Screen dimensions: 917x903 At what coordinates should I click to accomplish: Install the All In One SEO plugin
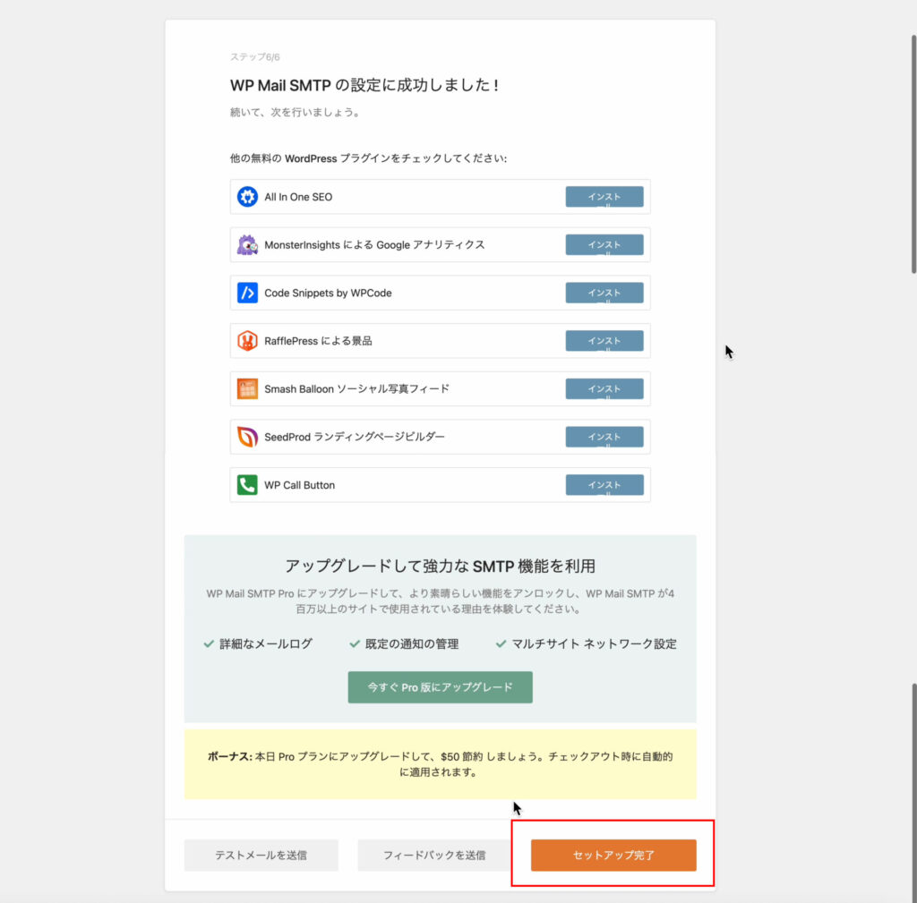point(604,197)
